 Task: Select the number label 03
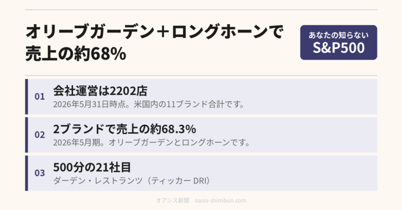(x=40, y=173)
